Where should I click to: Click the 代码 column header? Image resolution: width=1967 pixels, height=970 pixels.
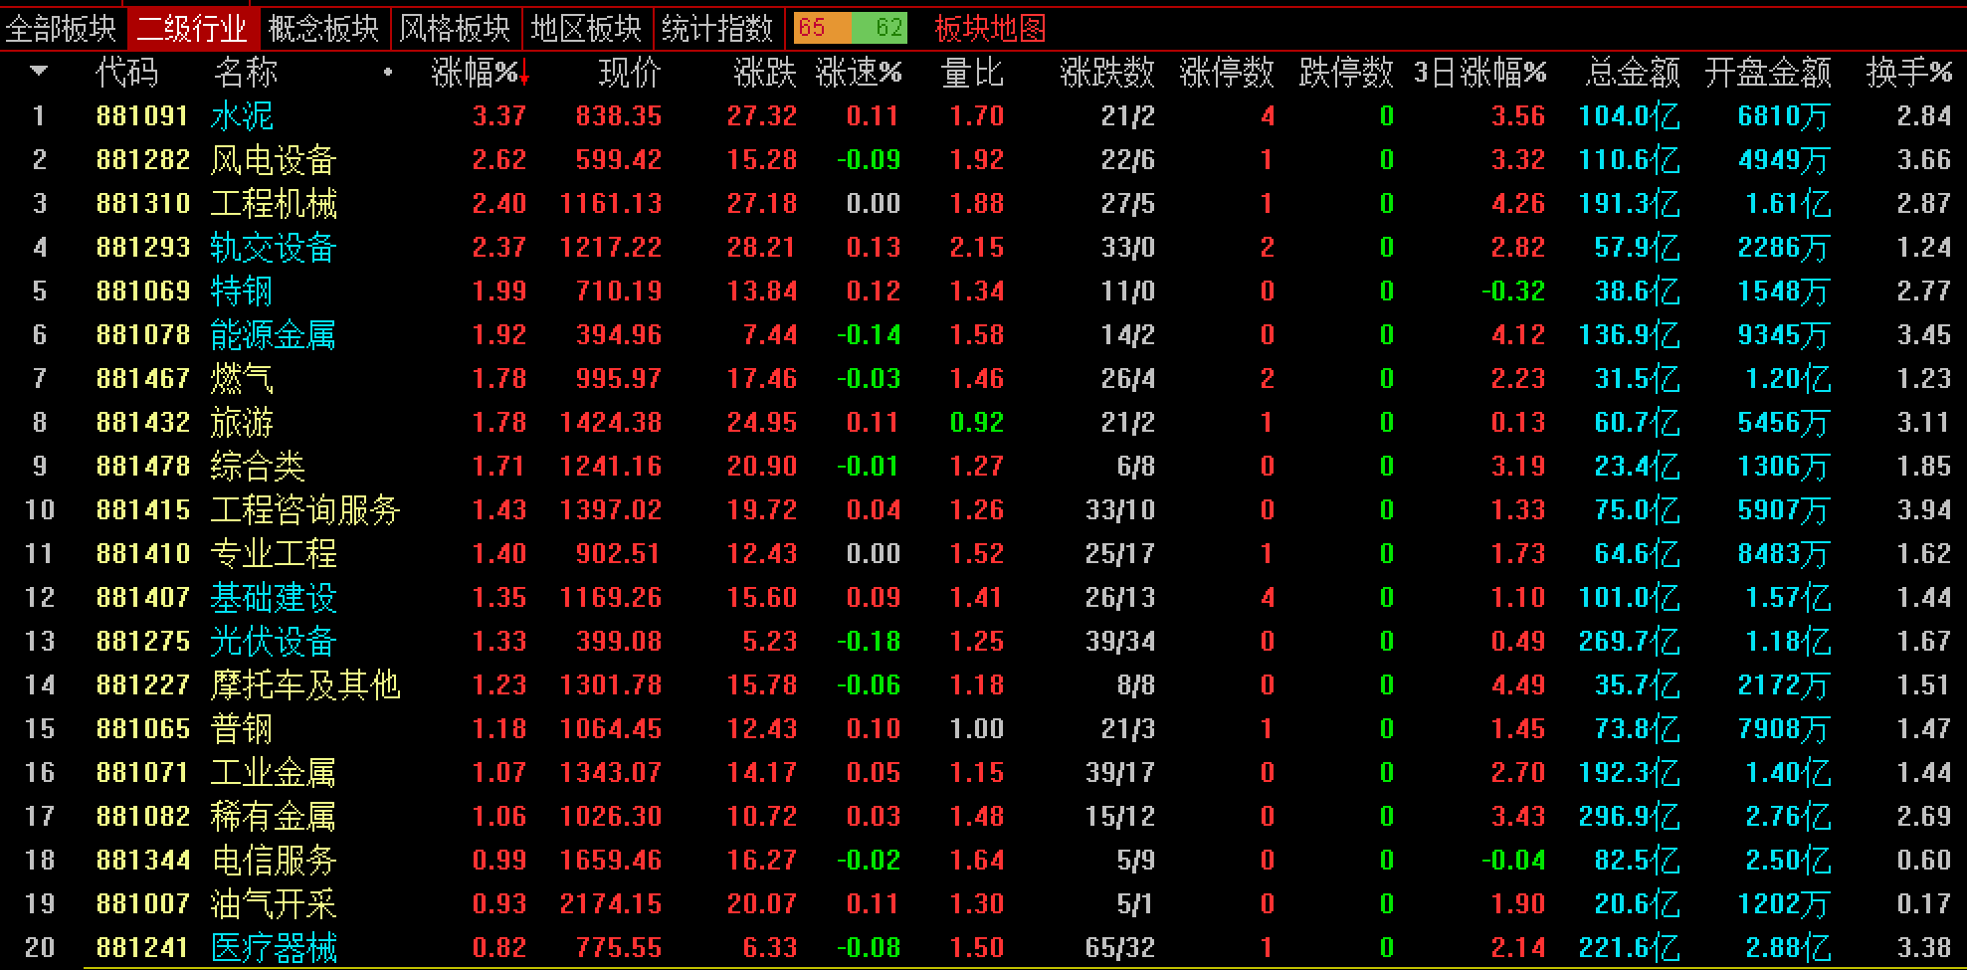[x=127, y=73]
